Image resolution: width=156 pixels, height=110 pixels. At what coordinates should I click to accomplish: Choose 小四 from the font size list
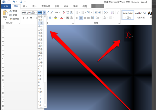point(41,46)
